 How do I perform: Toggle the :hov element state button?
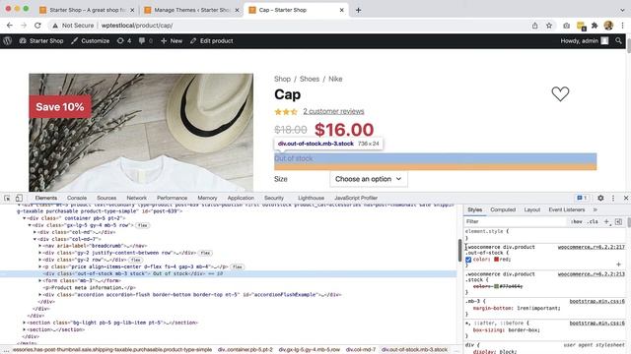coord(576,221)
